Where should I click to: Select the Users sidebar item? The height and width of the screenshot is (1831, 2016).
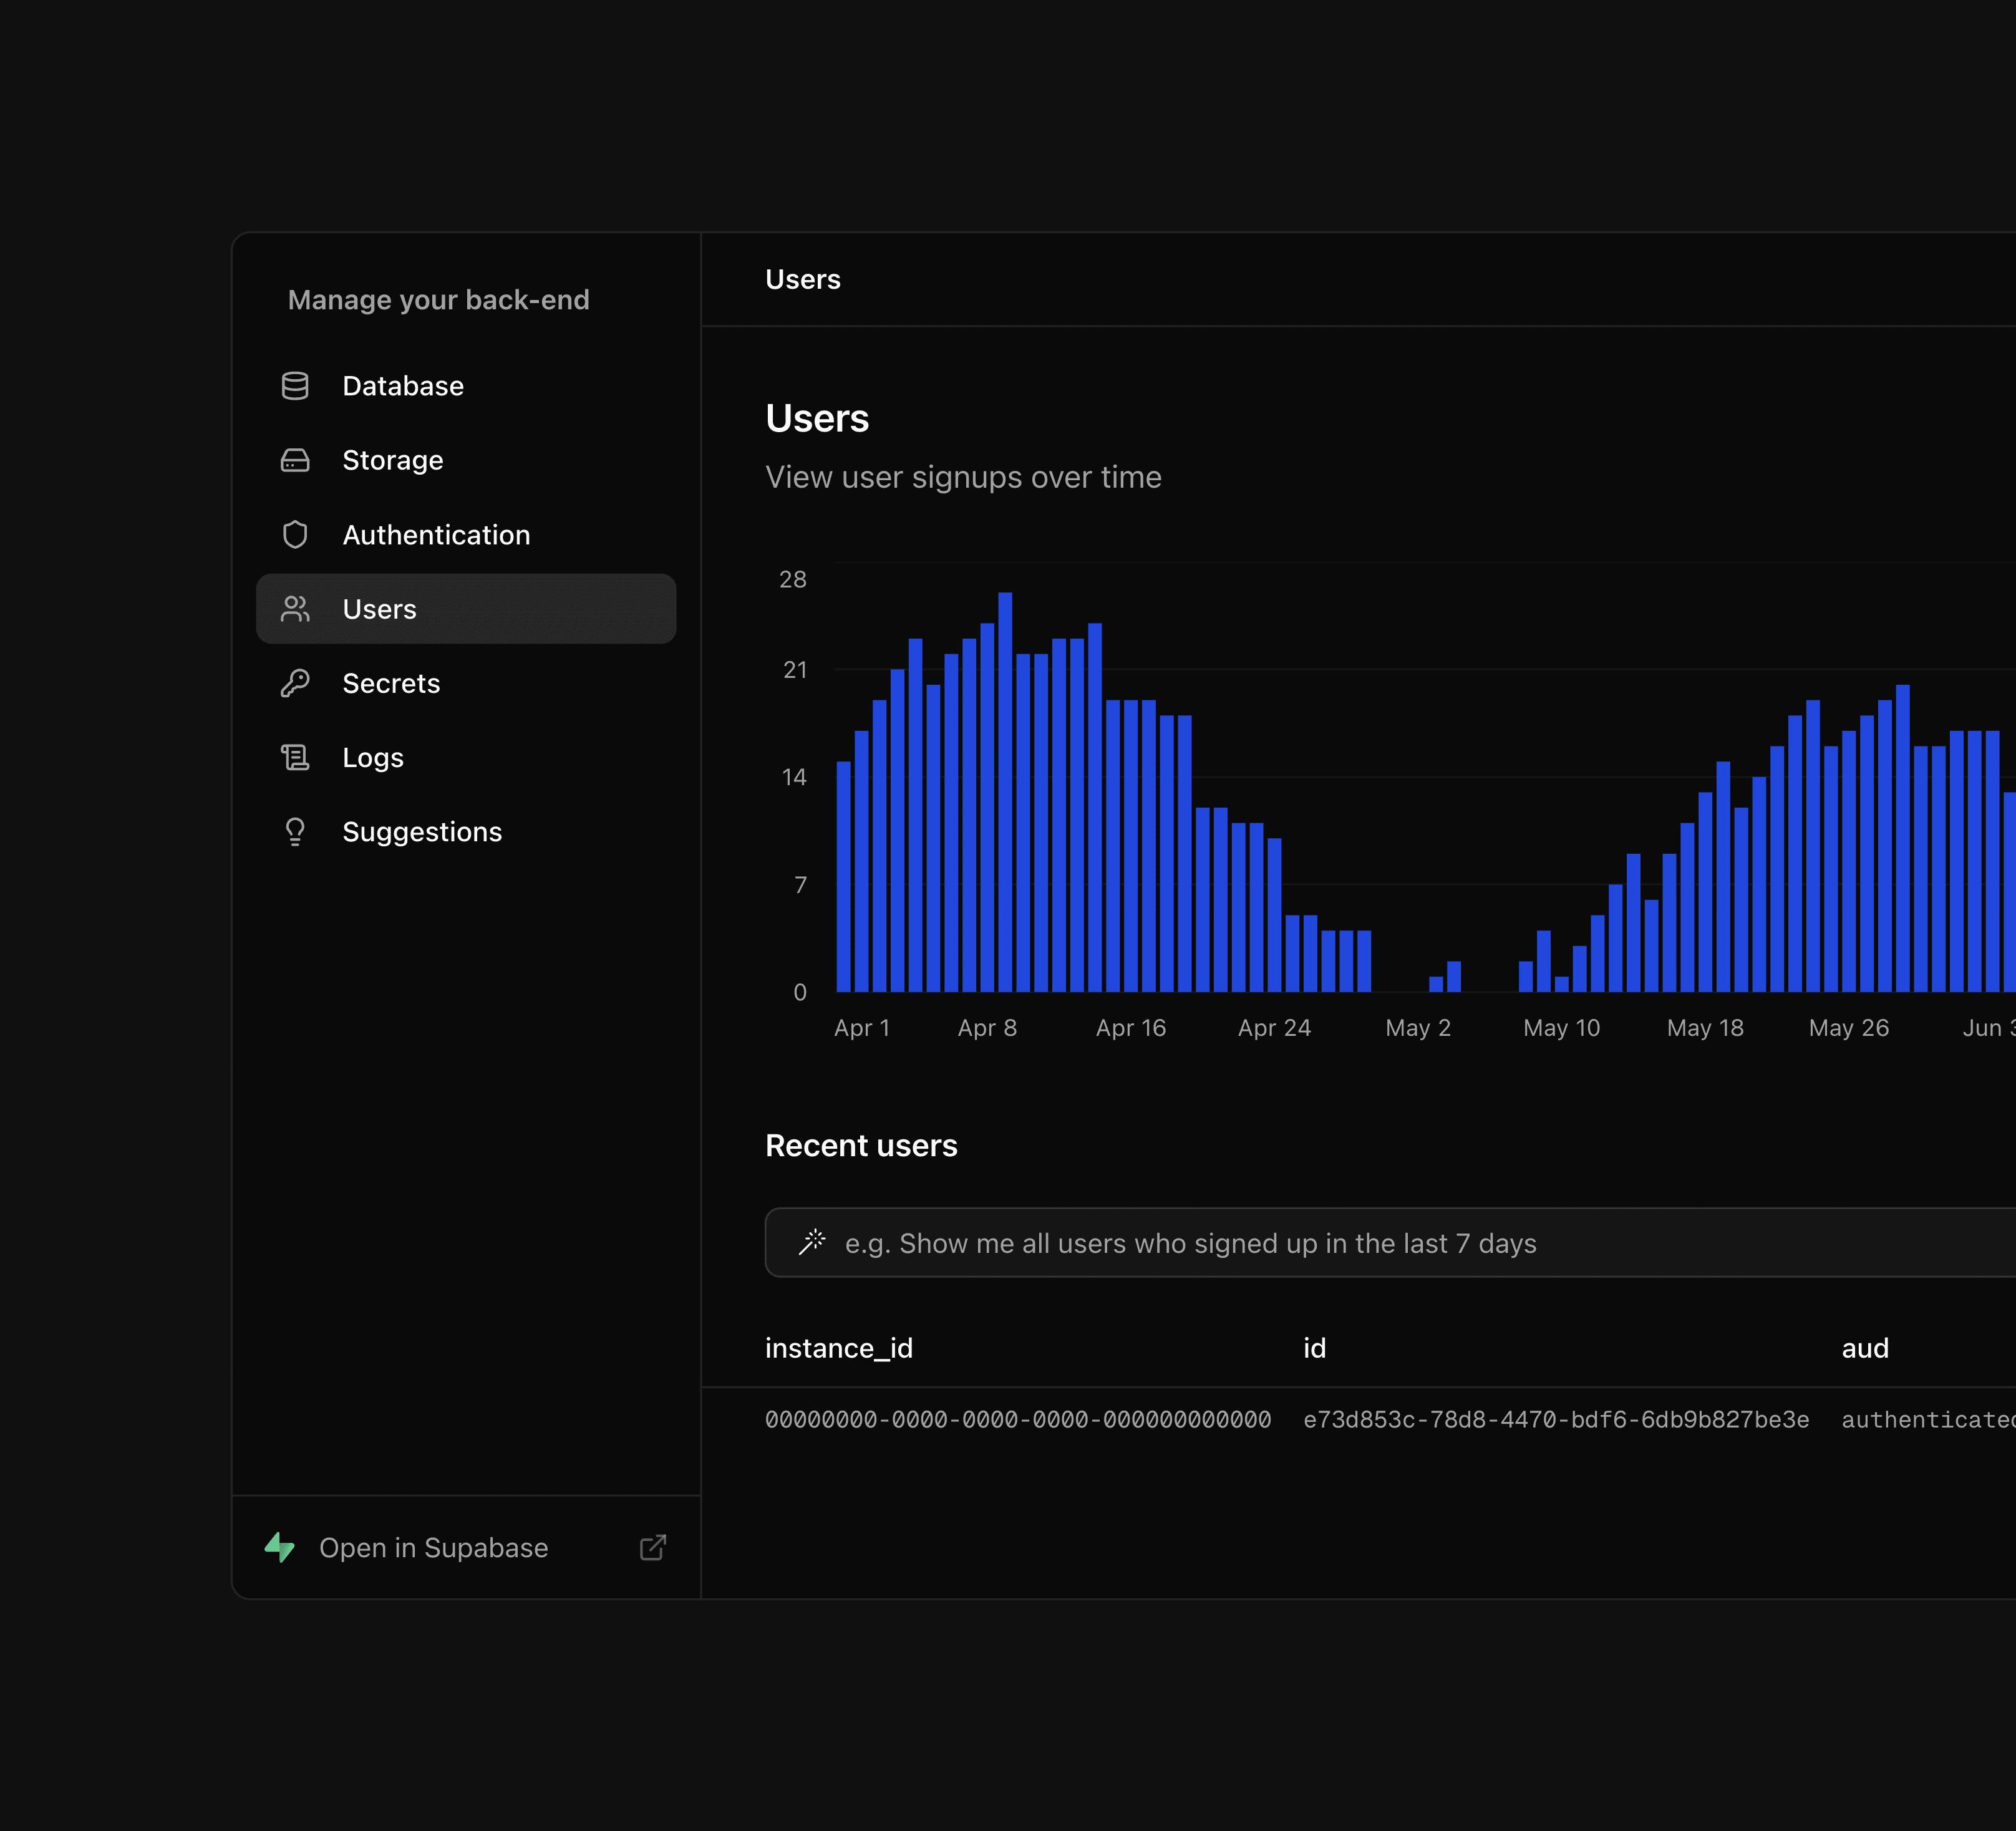(466, 609)
